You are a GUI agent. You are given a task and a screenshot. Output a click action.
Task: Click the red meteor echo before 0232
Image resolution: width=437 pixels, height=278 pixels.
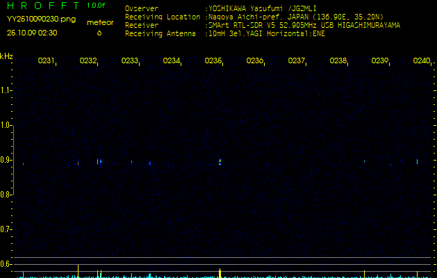(79, 163)
